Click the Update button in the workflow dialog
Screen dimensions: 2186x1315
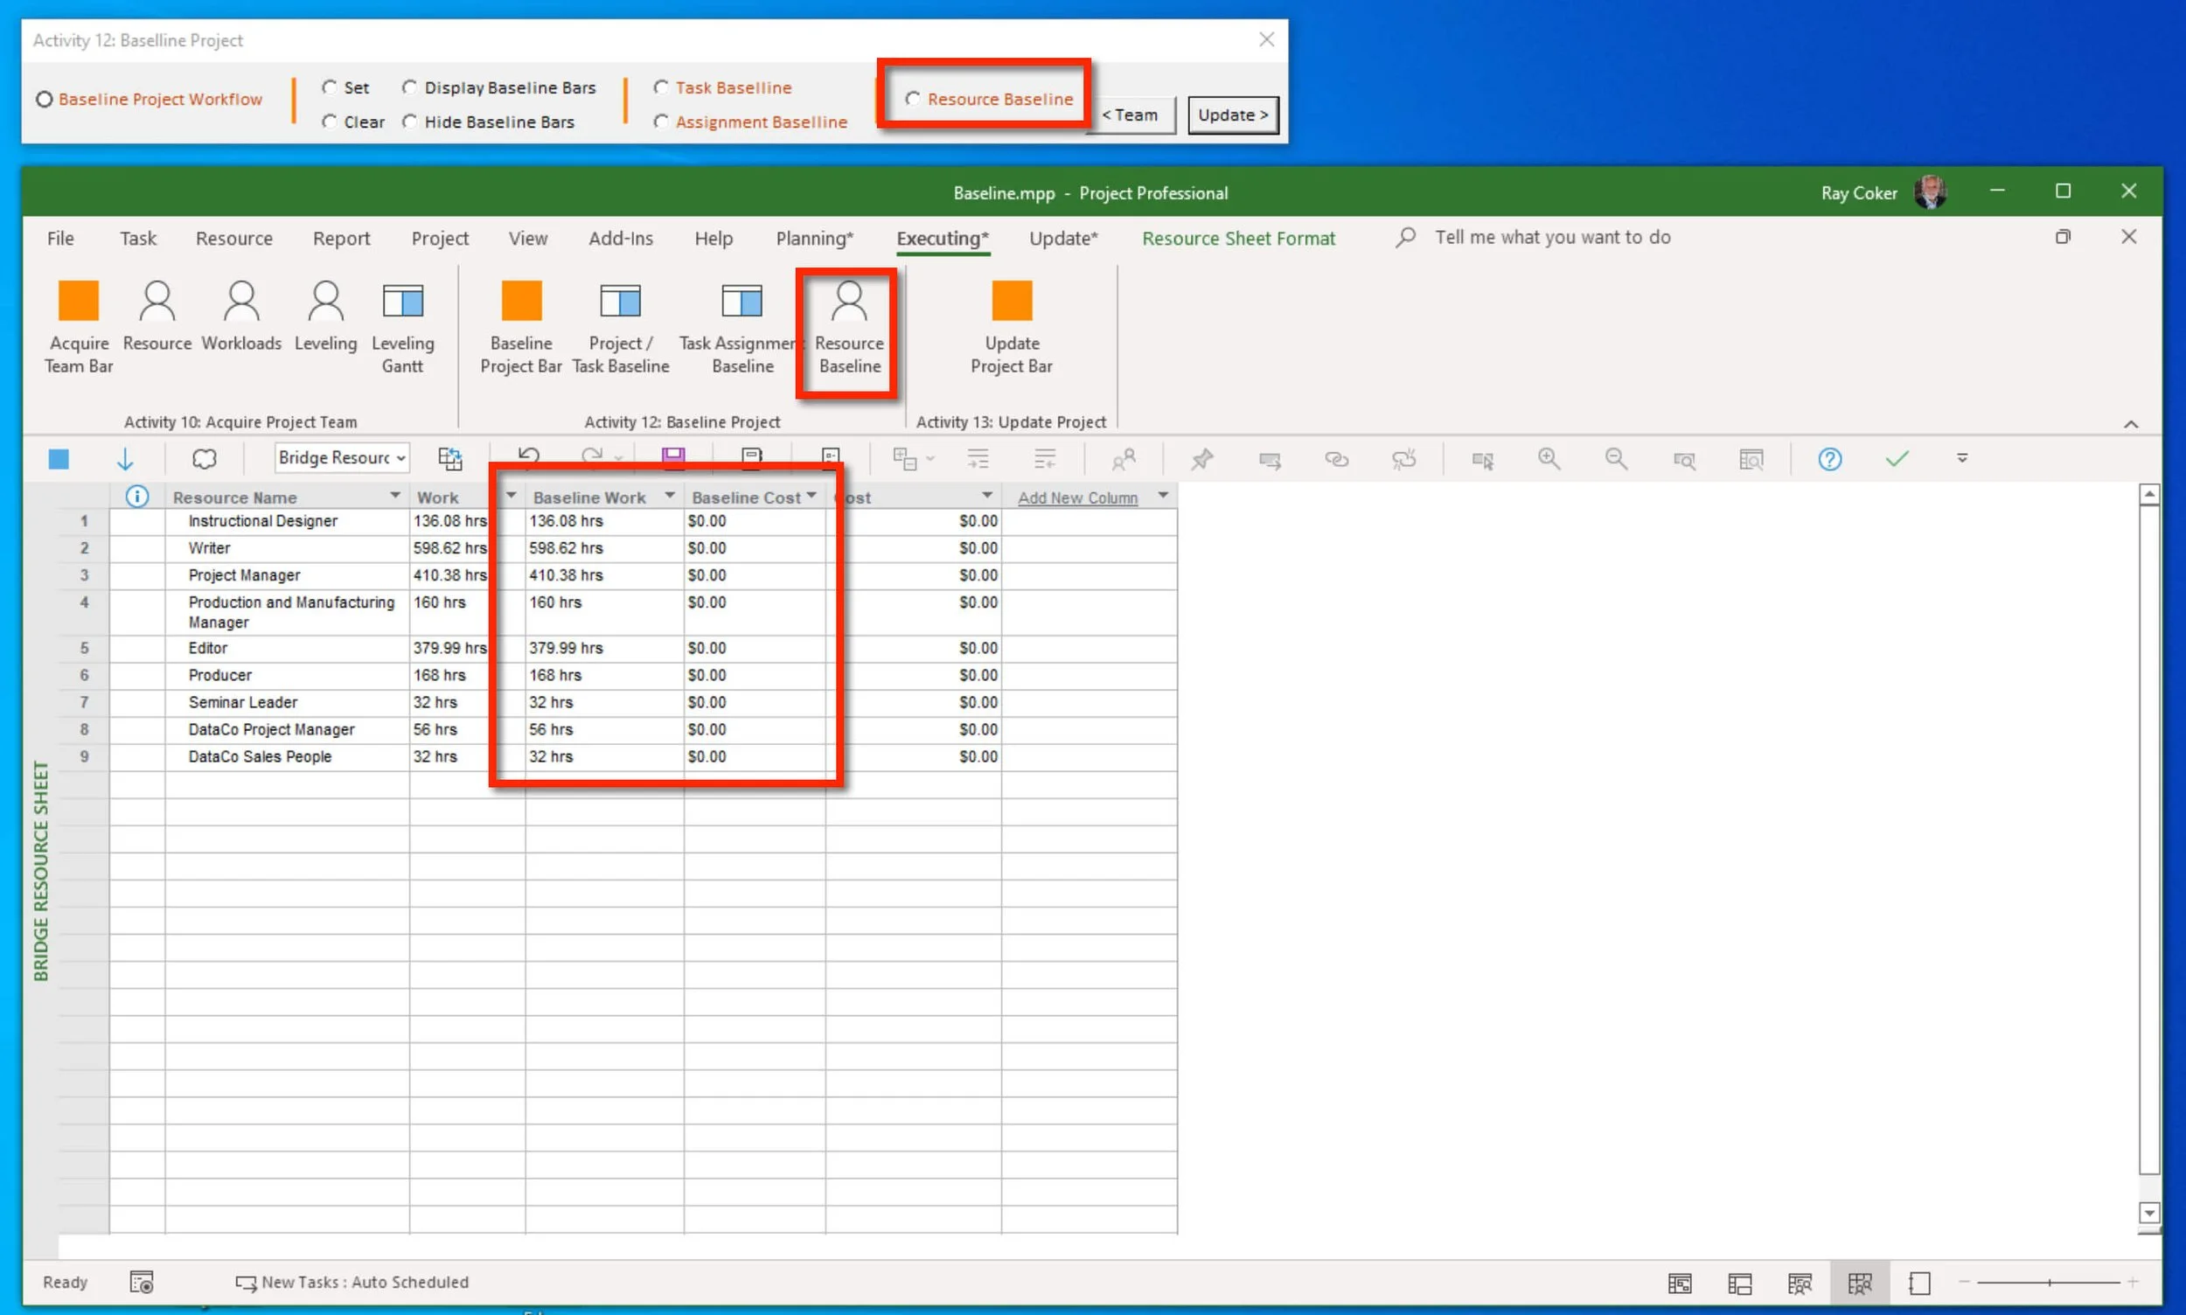1232,115
